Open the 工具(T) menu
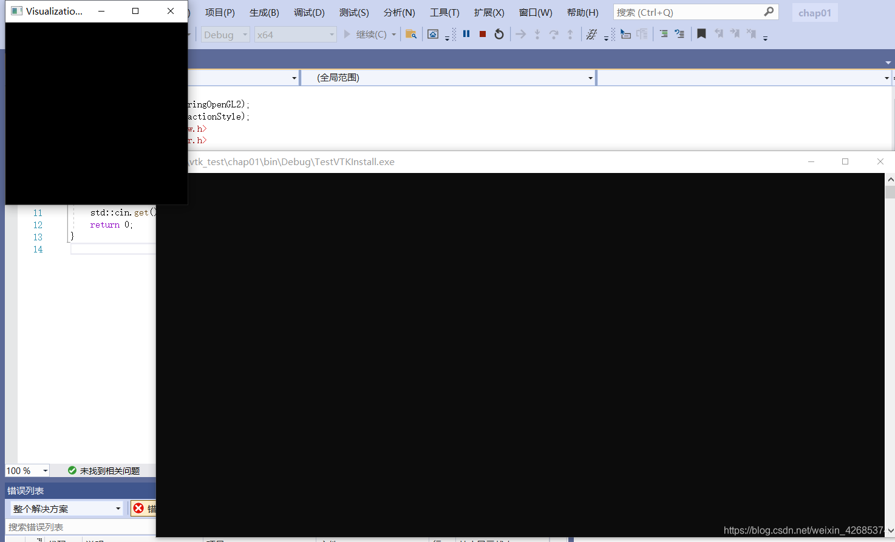 (x=444, y=12)
